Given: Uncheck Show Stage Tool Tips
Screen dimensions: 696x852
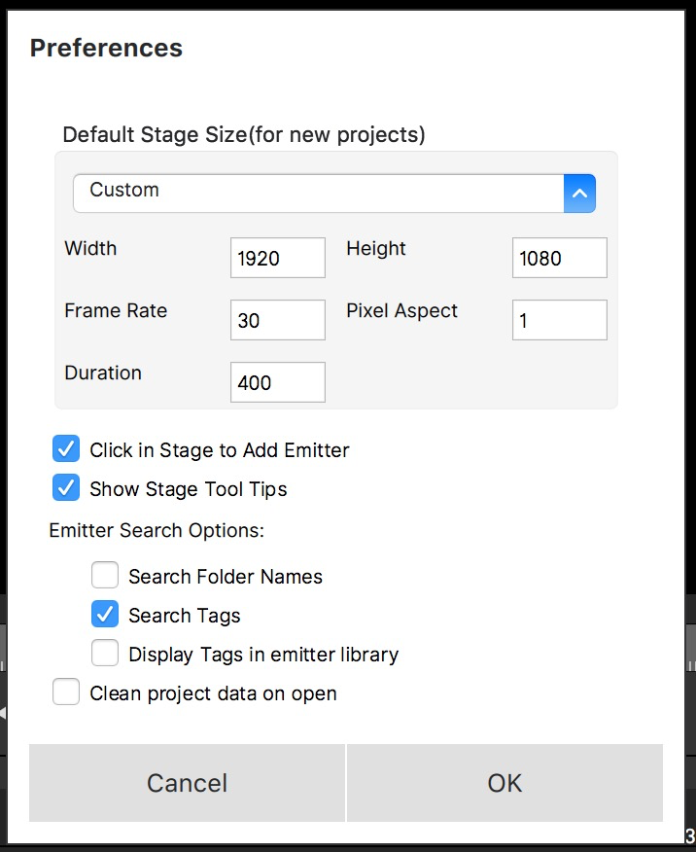Looking at the screenshot, I should click(x=66, y=488).
